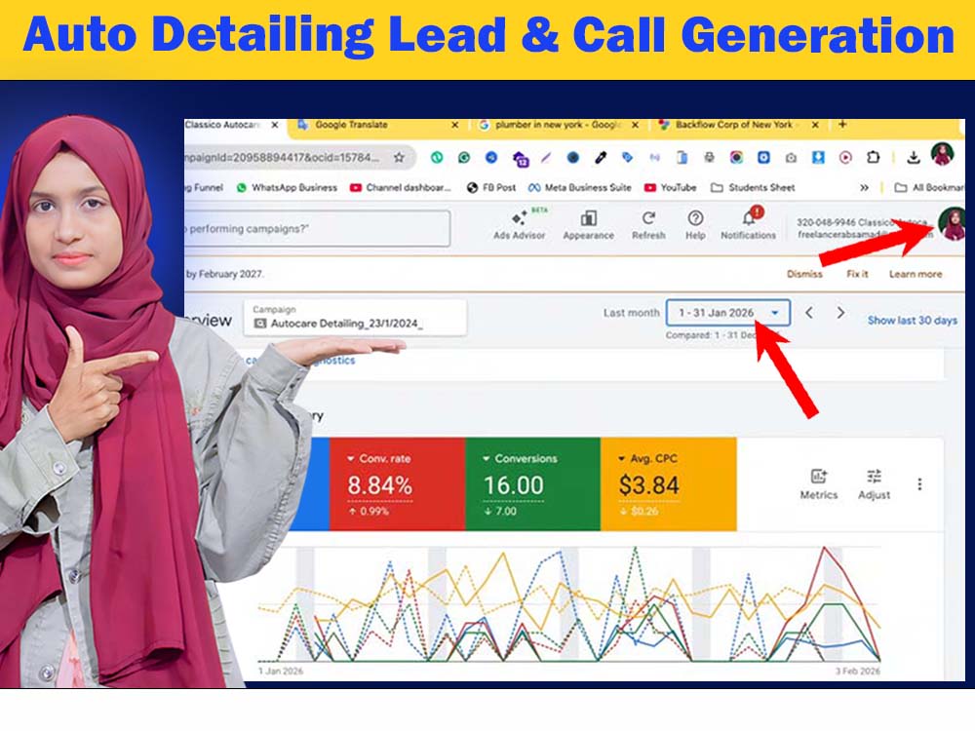Open the Meta Business Suite bookmark

579,187
